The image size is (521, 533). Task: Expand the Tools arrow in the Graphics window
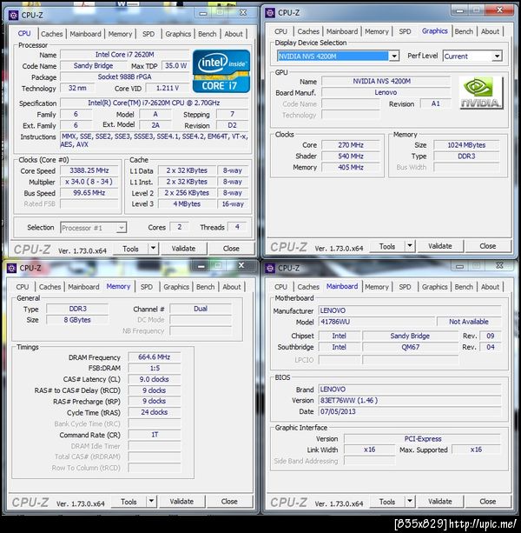(x=410, y=246)
